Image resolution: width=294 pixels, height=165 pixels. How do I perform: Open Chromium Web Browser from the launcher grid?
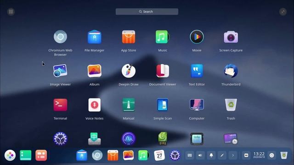pos(60,37)
